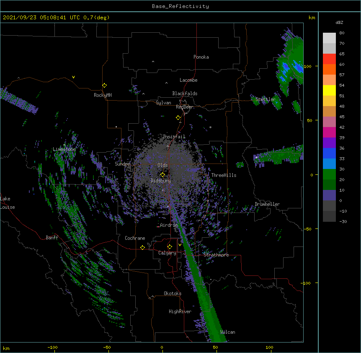
Task: Click the km unit label at top right
Action: (x=312, y=18)
